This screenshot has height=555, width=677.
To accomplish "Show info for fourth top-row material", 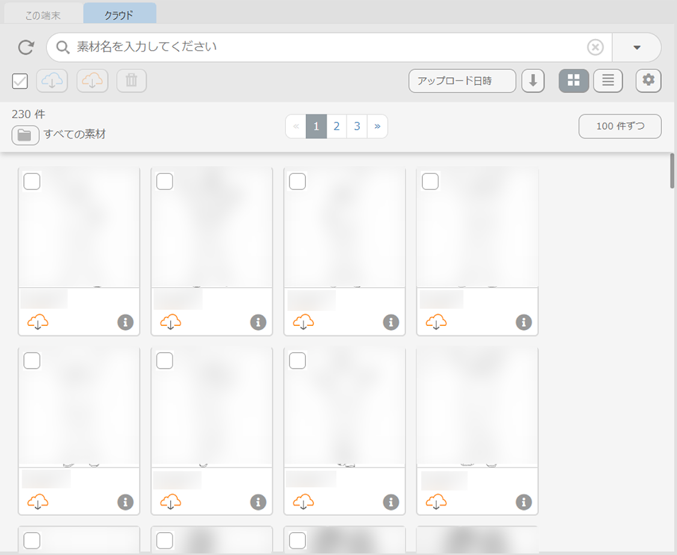I will 524,322.
